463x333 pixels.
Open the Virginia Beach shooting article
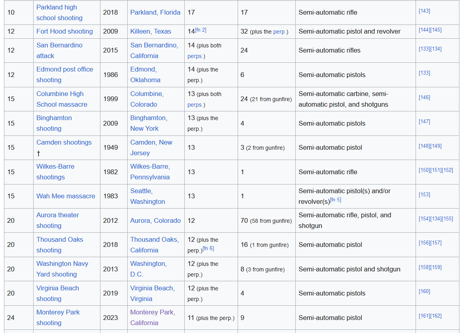point(58,293)
